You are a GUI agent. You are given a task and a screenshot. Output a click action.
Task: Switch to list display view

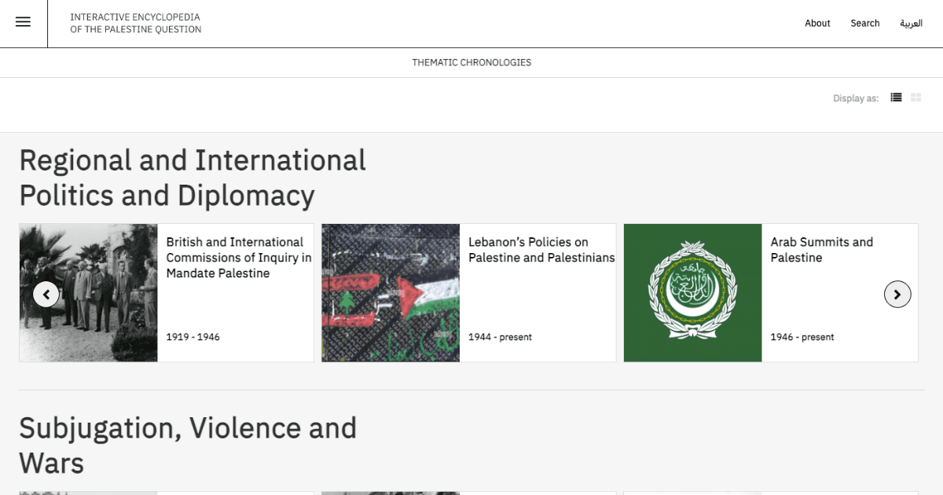pyautogui.click(x=896, y=97)
